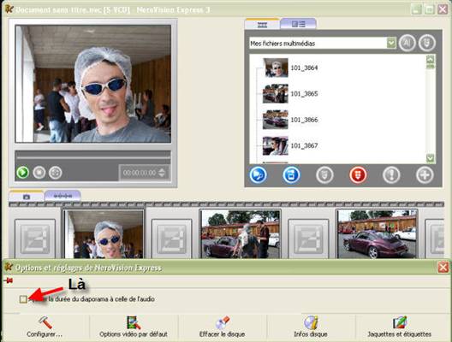
Task: Select storyboard slide with people by car
Action: [240, 234]
